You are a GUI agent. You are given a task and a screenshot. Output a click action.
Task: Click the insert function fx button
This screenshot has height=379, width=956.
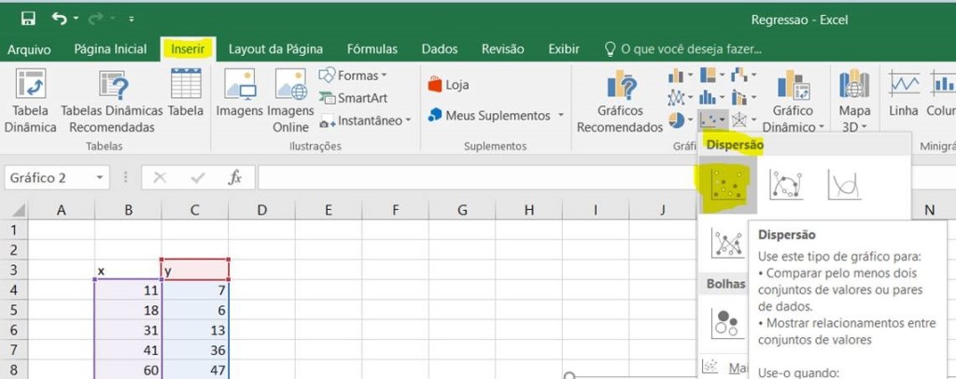coord(235,177)
